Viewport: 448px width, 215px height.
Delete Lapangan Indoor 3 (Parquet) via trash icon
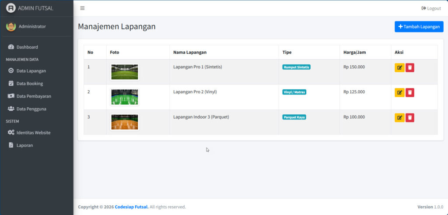(x=409, y=118)
